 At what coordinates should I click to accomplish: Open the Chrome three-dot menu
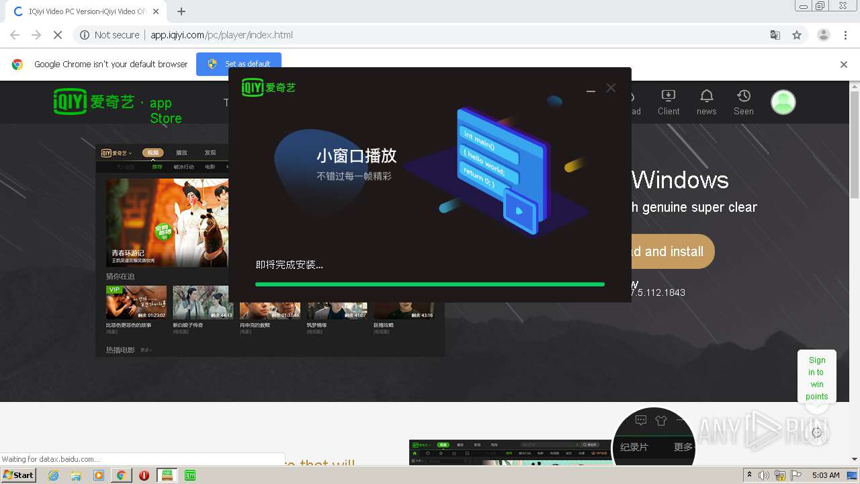tap(846, 35)
